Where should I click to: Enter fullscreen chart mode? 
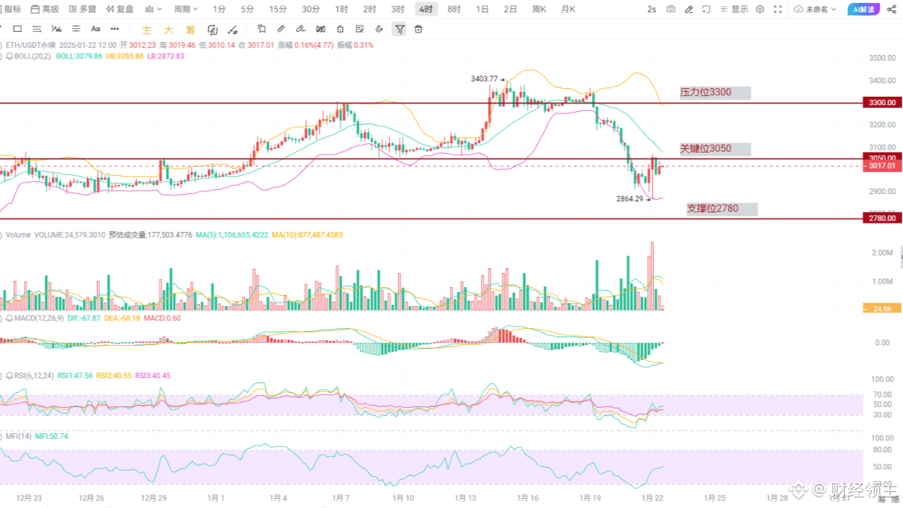point(777,9)
